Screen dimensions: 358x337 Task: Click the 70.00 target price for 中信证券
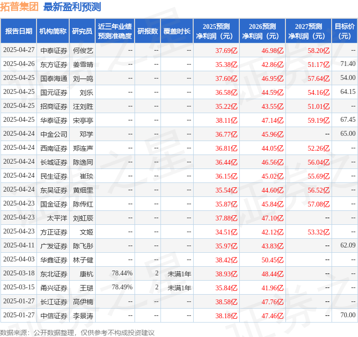click(348, 316)
